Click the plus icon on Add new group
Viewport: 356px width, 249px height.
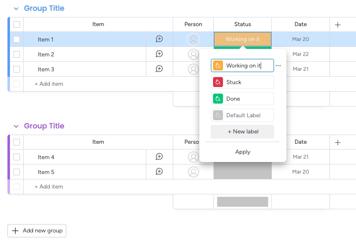16,231
